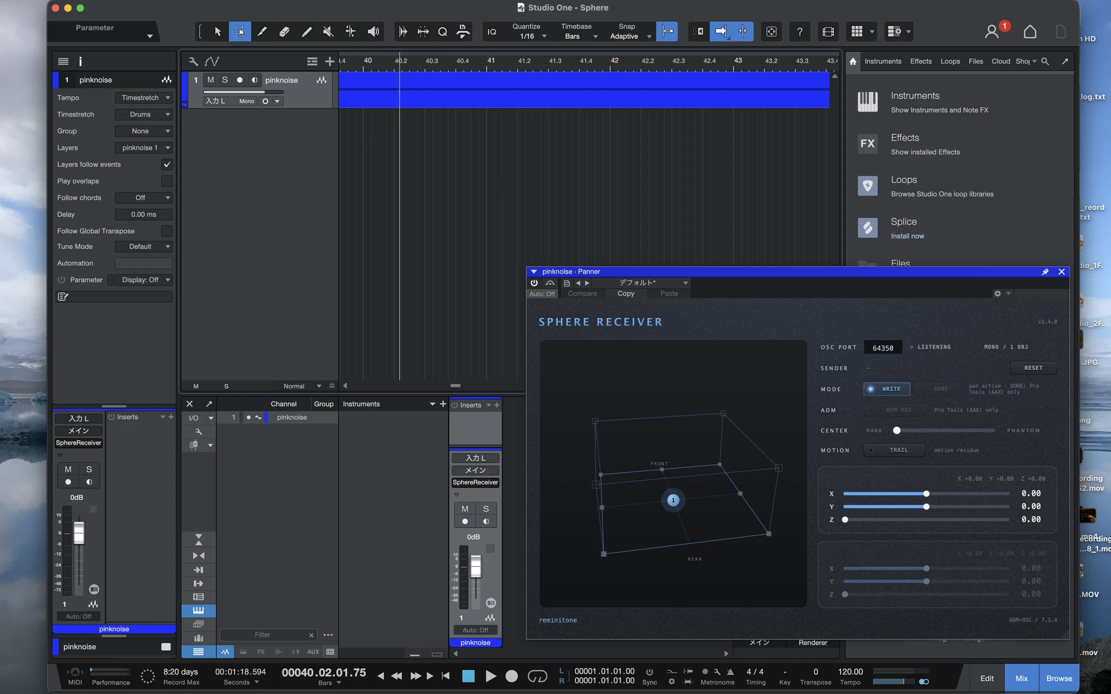Click the X position slider handle
1111x694 pixels.
point(926,493)
